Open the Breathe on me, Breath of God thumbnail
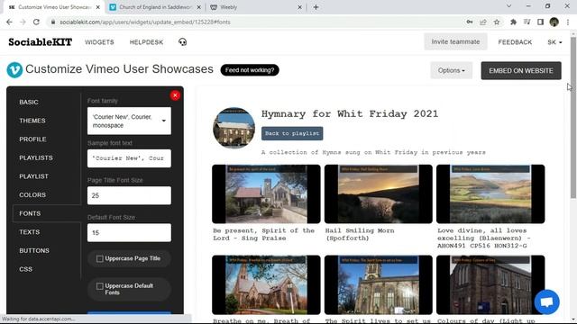The height and width of the screenshot is (324, 577). tap(266, 284)
